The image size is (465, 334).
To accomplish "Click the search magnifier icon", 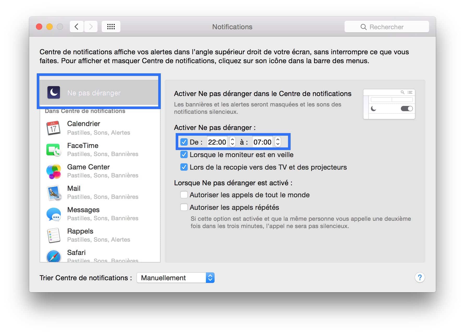I will (x=363, y=27).
